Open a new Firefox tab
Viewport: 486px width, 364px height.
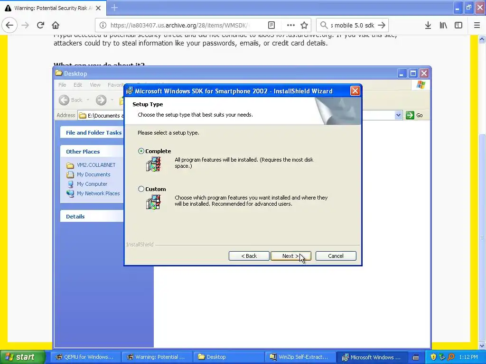tap(114, 8)
